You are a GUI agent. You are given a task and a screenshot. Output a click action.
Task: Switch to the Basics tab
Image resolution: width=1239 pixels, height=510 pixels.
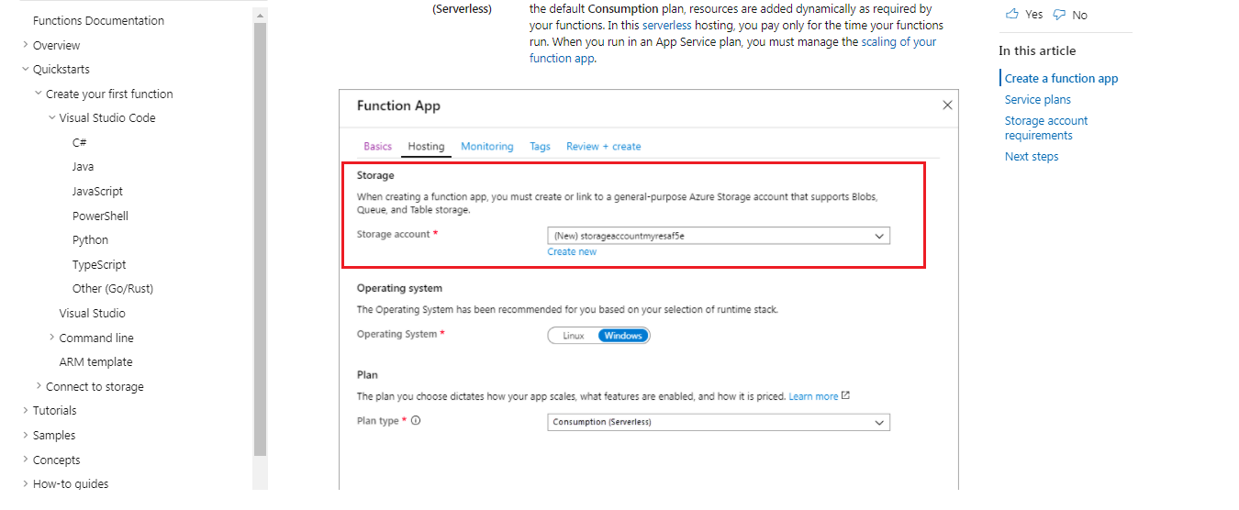click(377, 147)
